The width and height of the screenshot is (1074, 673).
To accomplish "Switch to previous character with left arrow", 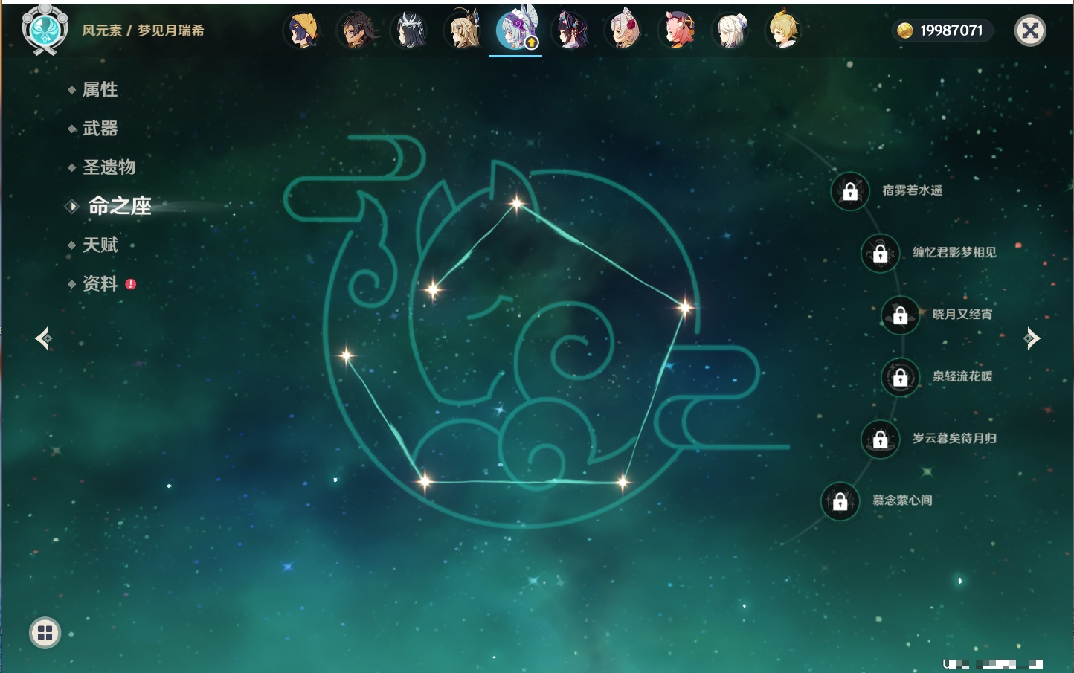I will (44, 338).
